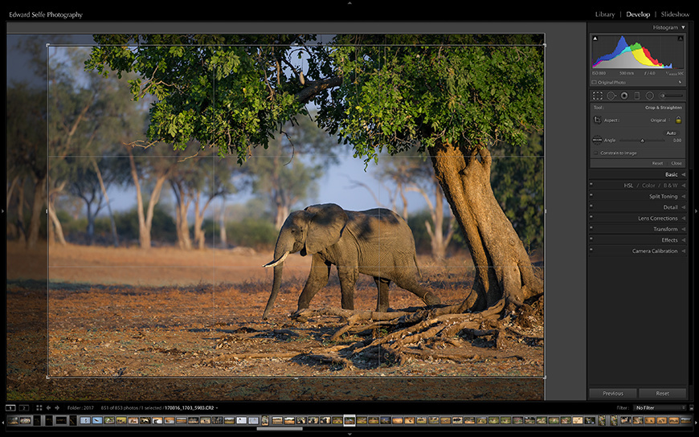Toggle the HSL panel on/off switch
Viewport: 699px width, 437px height.
pos(591,184)
